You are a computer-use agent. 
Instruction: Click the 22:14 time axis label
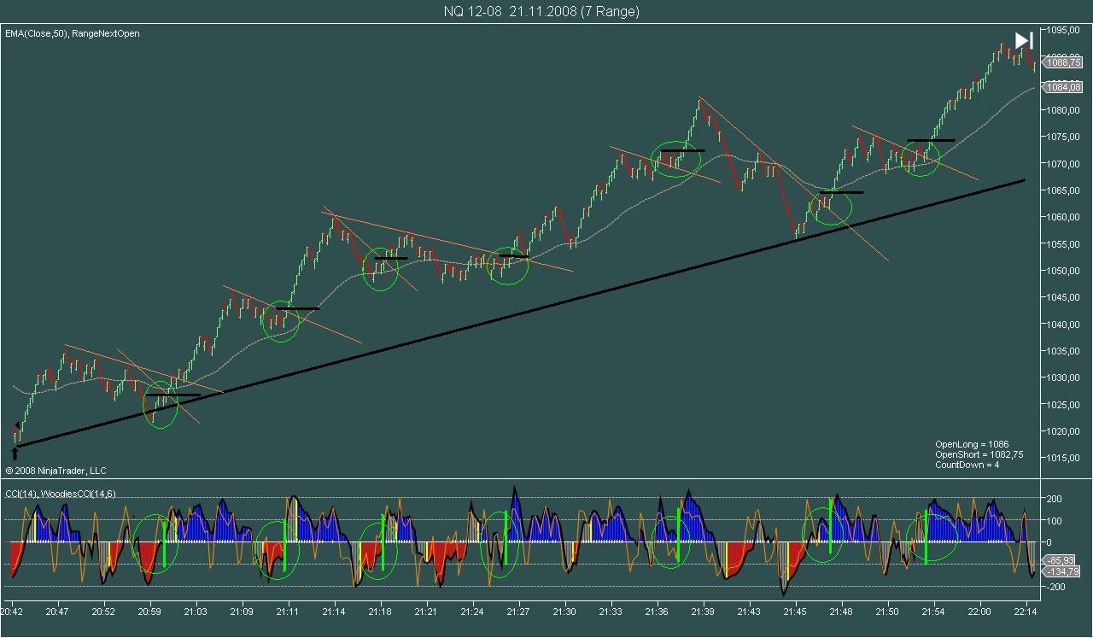coord(1026,612)
